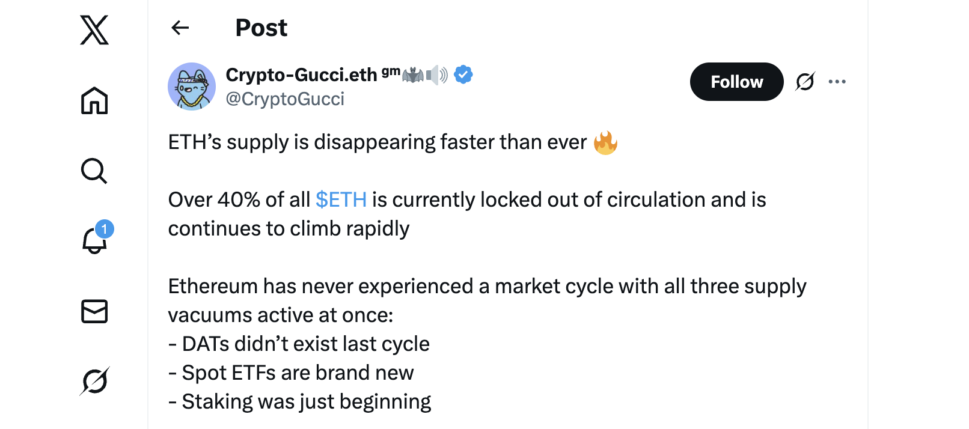Image resolution: width=969 pixels, height=429 pixels.
Task: Click the back arrow beside Post
Action: pos(180,28)
